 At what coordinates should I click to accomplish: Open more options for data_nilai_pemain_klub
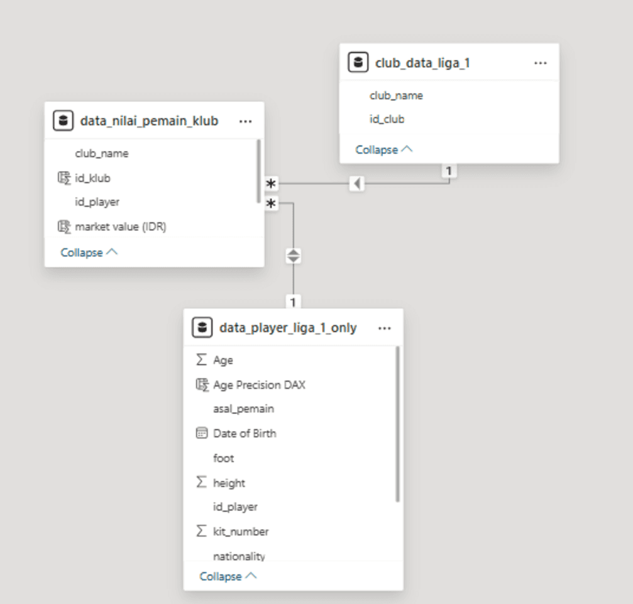click(245, 121)
